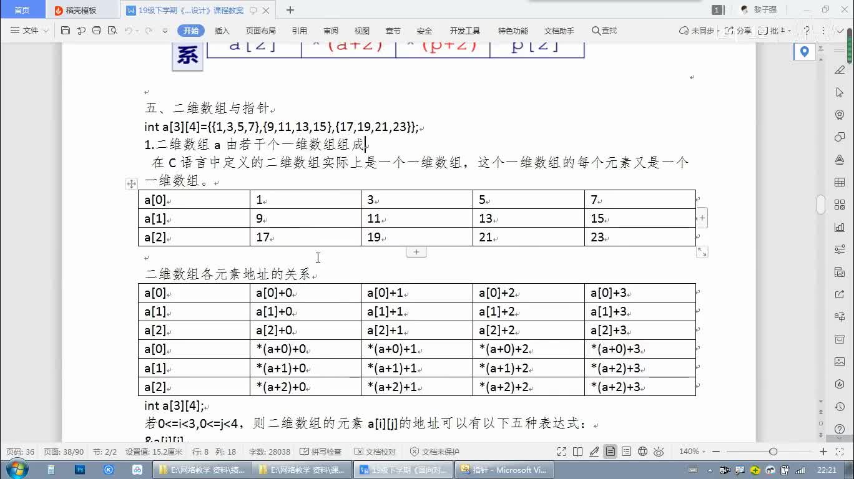The image size is (854, 479).
Task: Click the 查找 search button
Action: [x=604, y=31]
